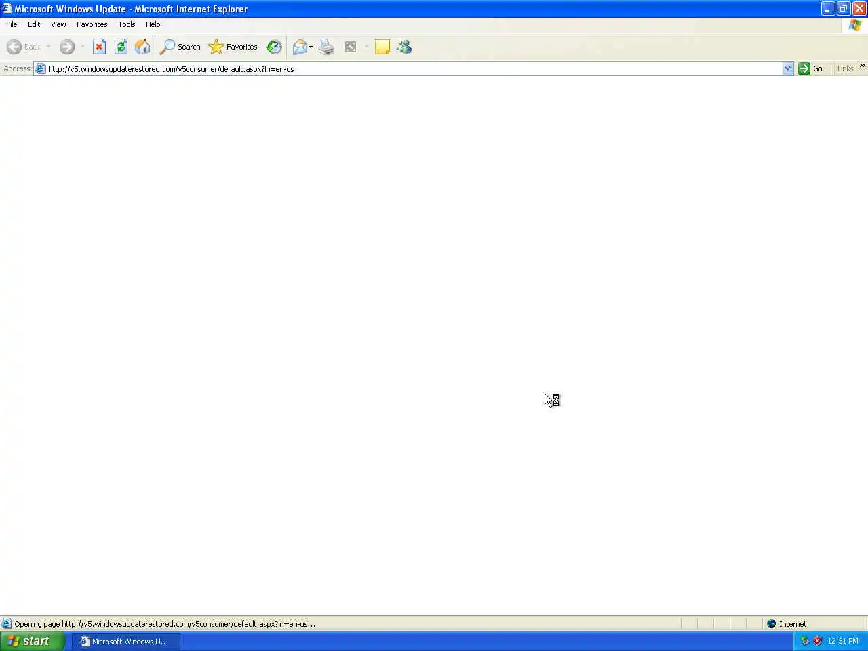Open the Edit menu
This screenshot has height=651, width=868.
(34, 24)
